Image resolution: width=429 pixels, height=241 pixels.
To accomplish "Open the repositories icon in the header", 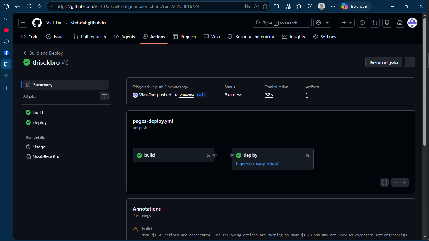I will (387, 23).
